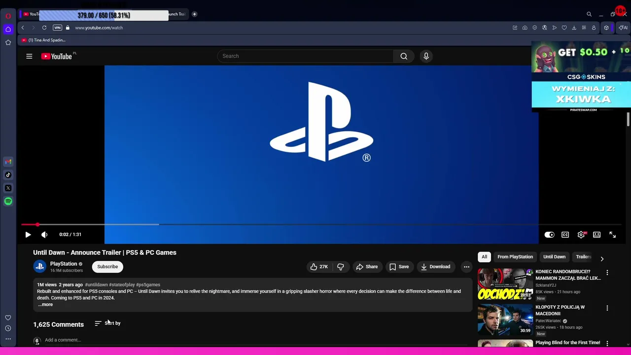Subscribe to PlayStation channel
Image resolution: width=631 pixels, height=355 pixels.
[x=107, y=267]
